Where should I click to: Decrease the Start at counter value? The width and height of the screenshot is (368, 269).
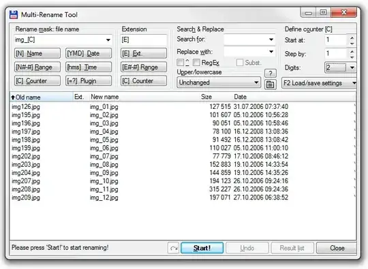point(352,43)
